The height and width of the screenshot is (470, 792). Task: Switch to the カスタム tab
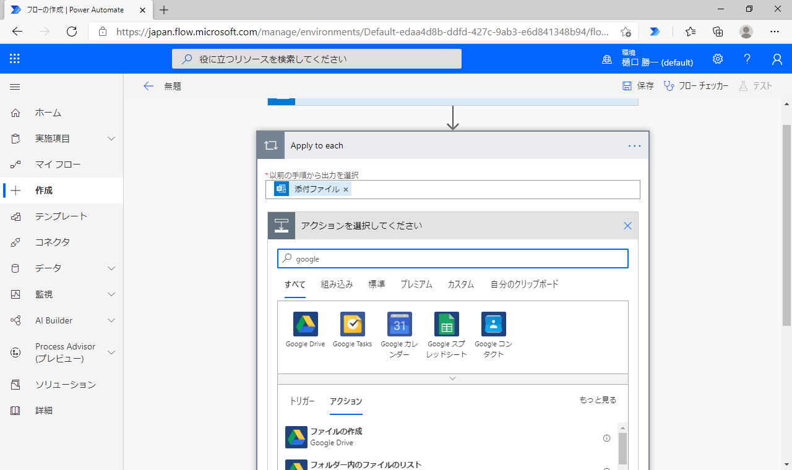pyautogui.click(x=461, y=284)
